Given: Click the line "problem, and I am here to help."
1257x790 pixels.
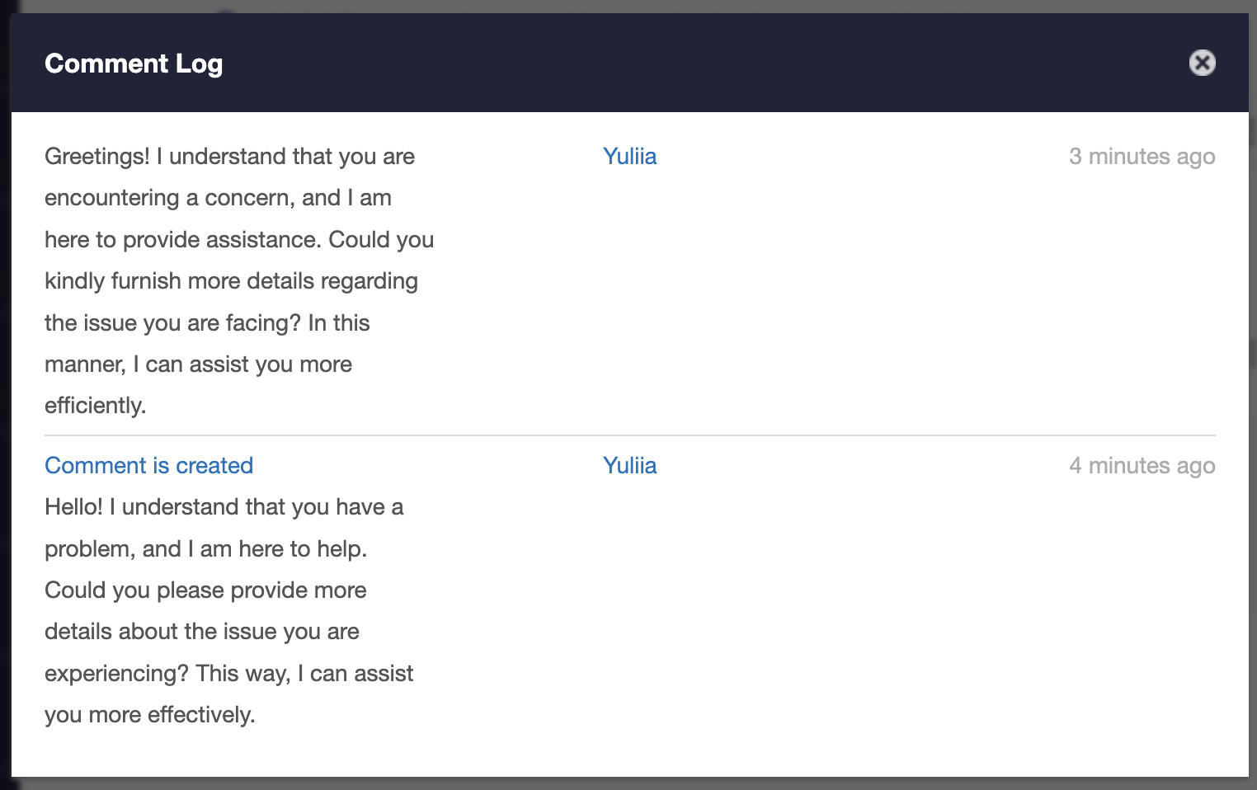Looking at the screenshot, I should 205,549.
